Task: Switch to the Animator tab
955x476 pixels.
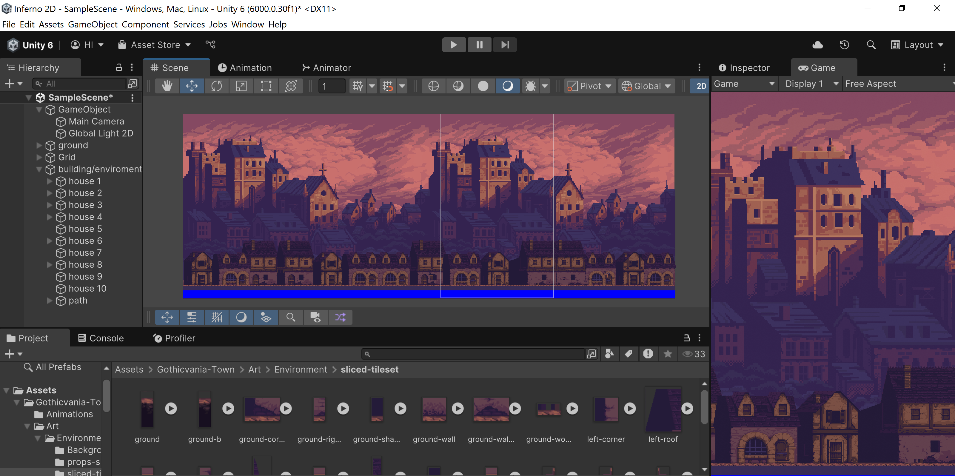Action: point(326,68)
